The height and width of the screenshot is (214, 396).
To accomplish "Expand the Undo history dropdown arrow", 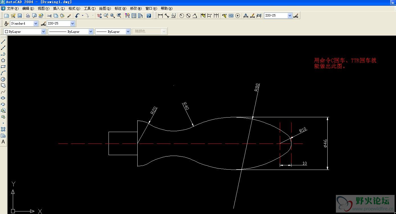I will click(x=82, y=16).
